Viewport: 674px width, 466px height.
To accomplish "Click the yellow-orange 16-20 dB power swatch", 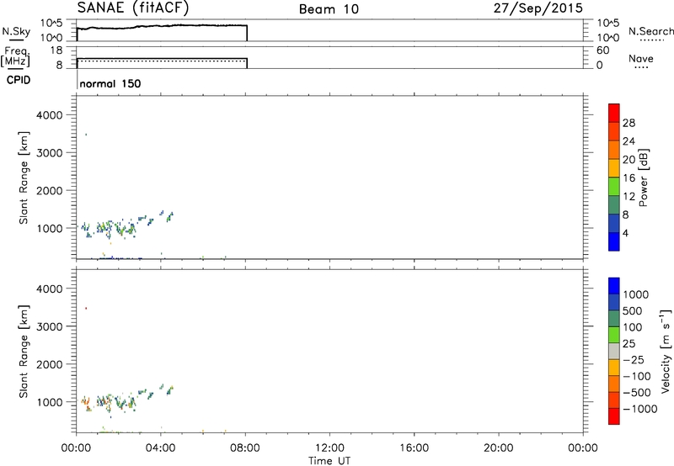I will point(614,168).
